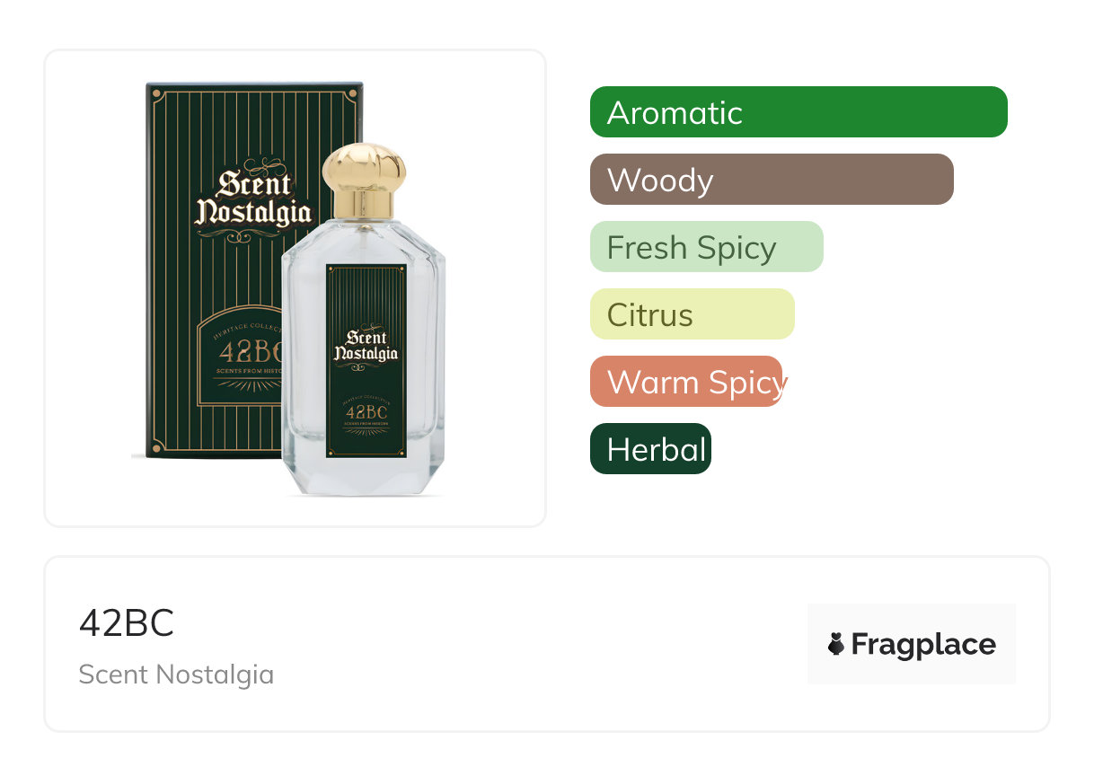Click the Fragplace logo icon
The image size is (1094, 776).
click(x=836, y=644)
